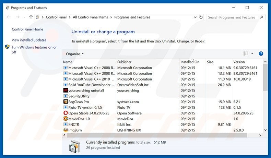This screenshot has height=158, width=271.
Task: Click the RegClean Pro icon
Action: (x=66, y=102)
